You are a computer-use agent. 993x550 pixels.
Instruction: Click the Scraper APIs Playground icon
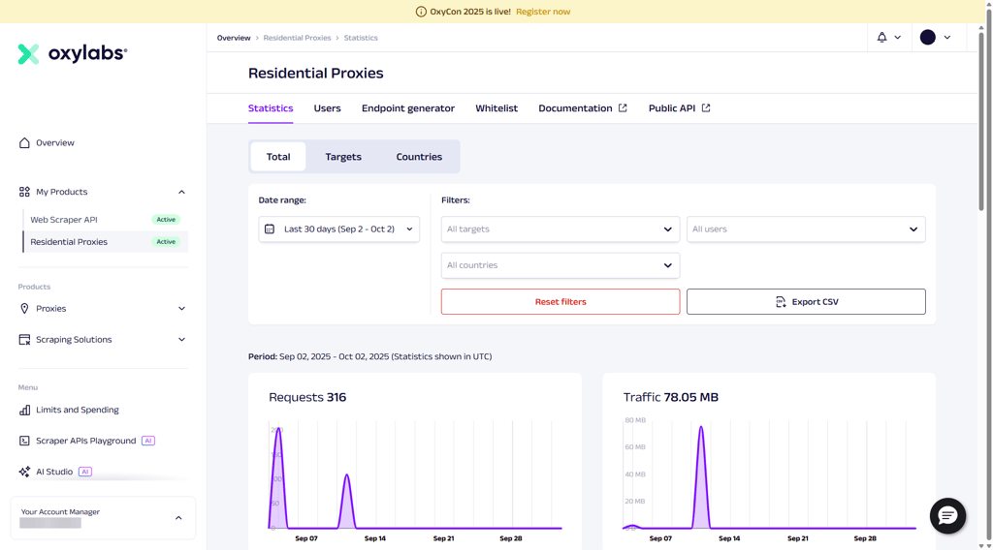(x=24, y=441)
